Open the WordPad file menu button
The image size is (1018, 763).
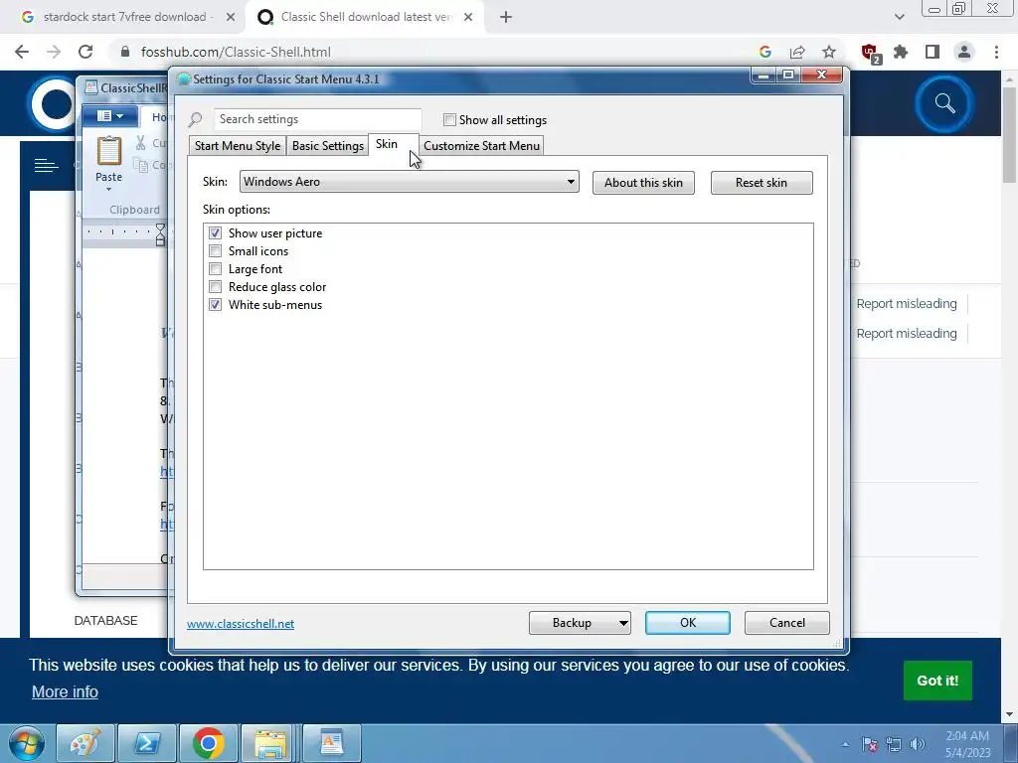(109, 115)
